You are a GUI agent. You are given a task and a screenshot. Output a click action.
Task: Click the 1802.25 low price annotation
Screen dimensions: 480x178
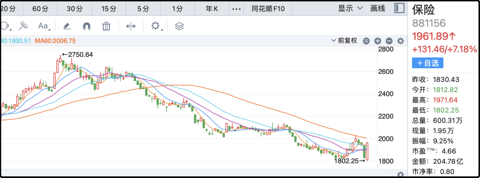(350, 161)
